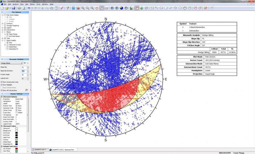Click MAX DATATIPS in the status bar
255x154 pixels.
point(225,153)
